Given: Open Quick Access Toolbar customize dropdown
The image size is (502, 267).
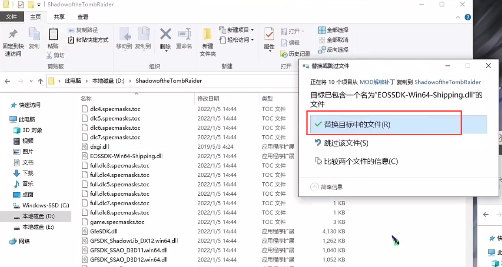Looking at the screenshot, I should pos(39,5).
